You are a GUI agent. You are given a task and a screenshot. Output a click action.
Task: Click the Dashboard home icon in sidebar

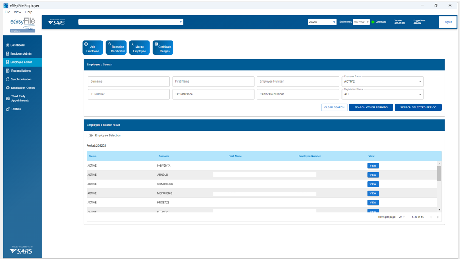(x=8, y=45)
